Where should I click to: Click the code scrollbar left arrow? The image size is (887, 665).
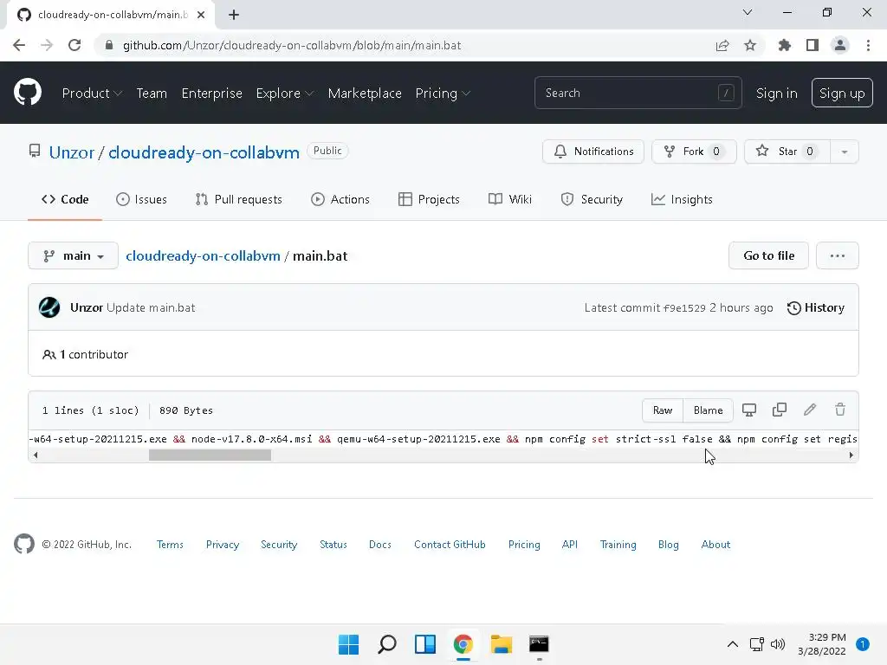click(x=36, y=455)
